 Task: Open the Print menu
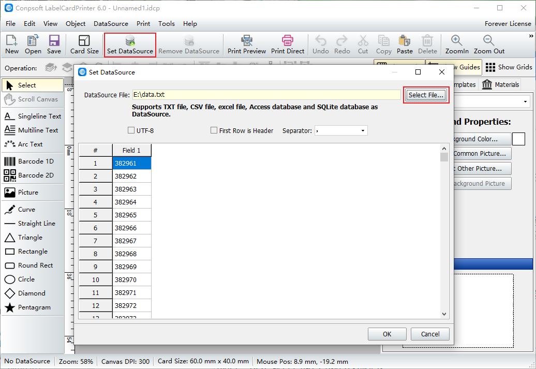click(x=143, y=24)
